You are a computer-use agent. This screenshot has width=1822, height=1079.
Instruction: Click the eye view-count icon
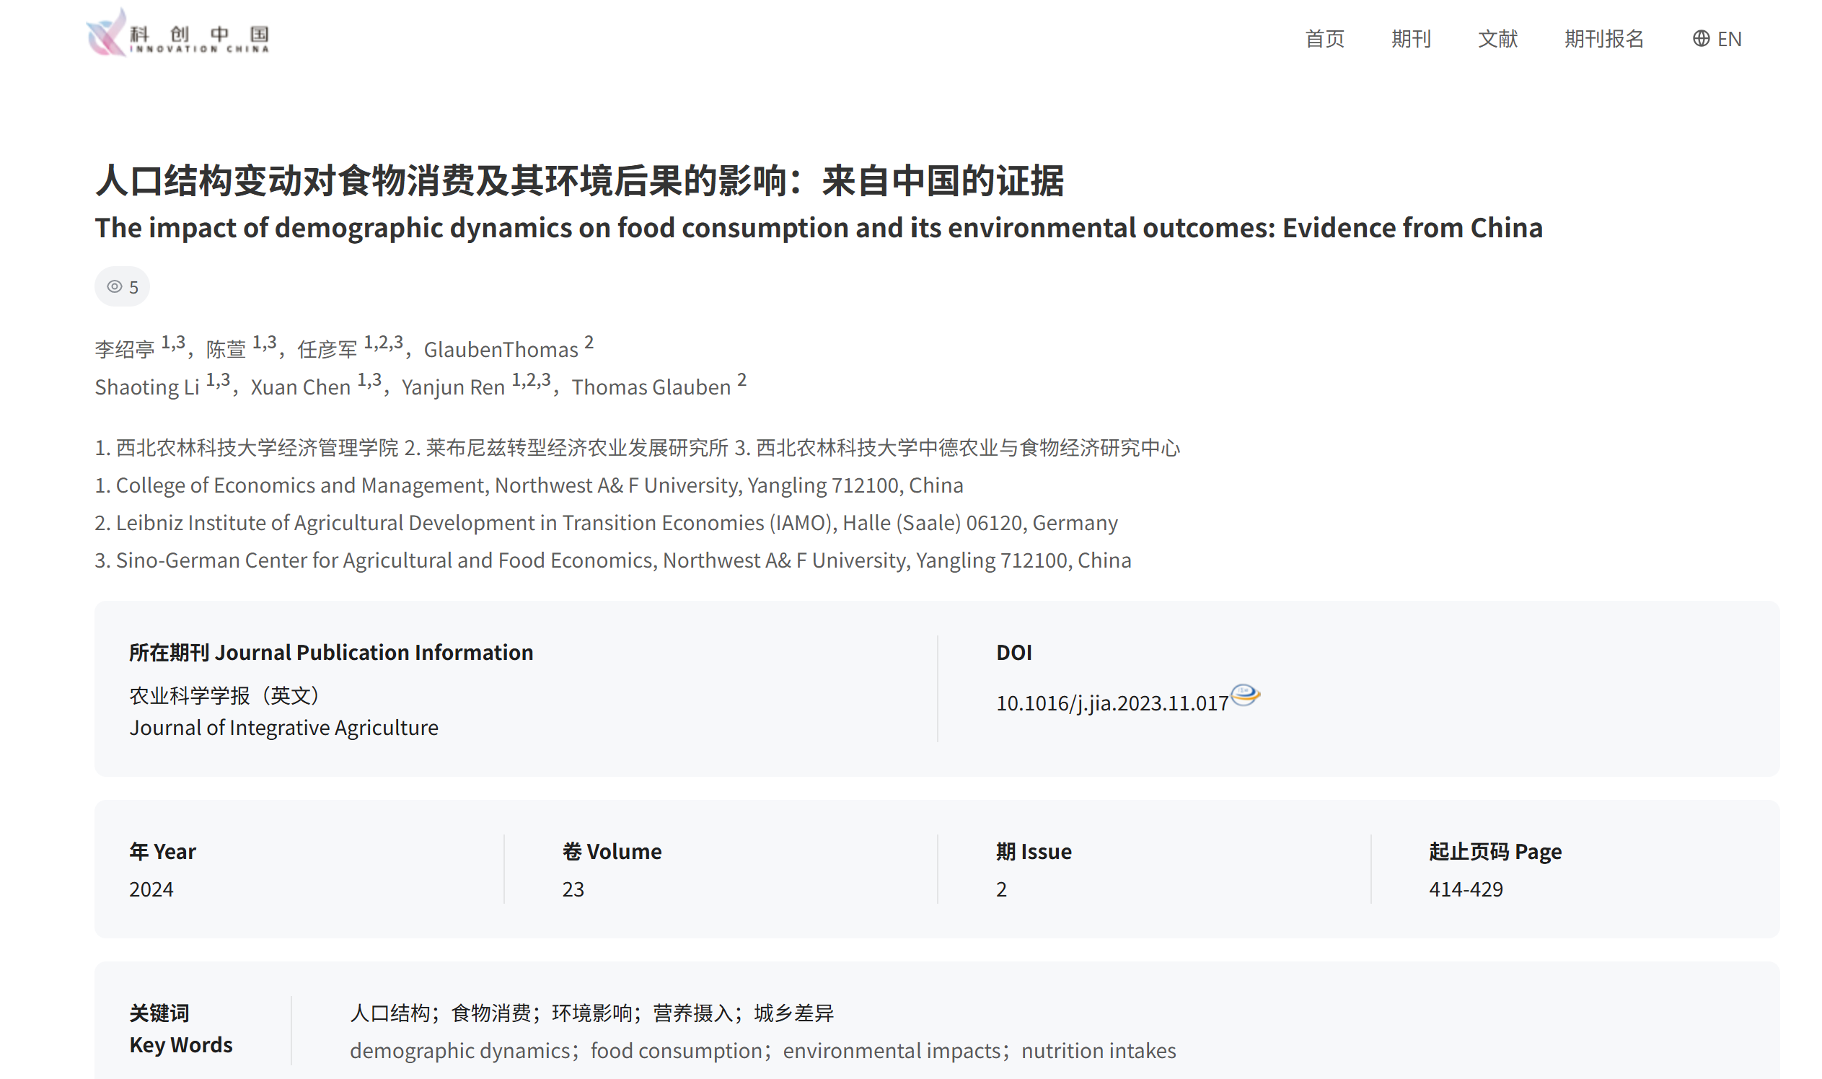pos(114,286)
